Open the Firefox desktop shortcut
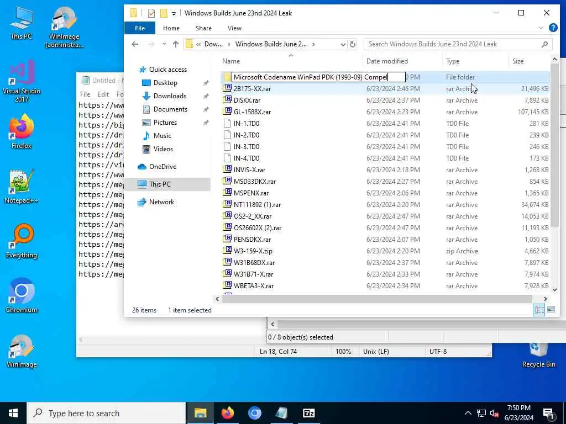Screen dimensions: 566x424 [x=22, y=132]
